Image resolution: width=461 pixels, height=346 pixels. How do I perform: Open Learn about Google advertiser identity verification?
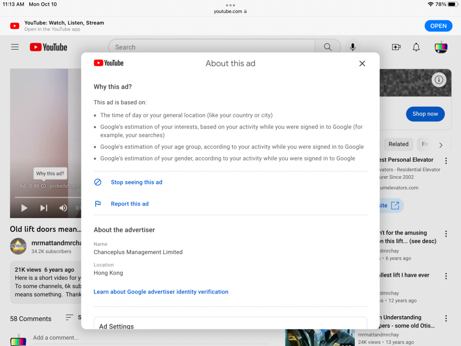click(x=161, y=292)
